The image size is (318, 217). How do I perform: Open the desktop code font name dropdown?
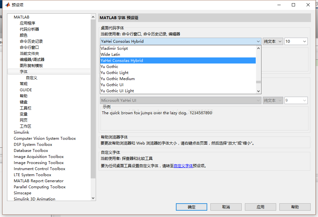(x=180, y=41)
